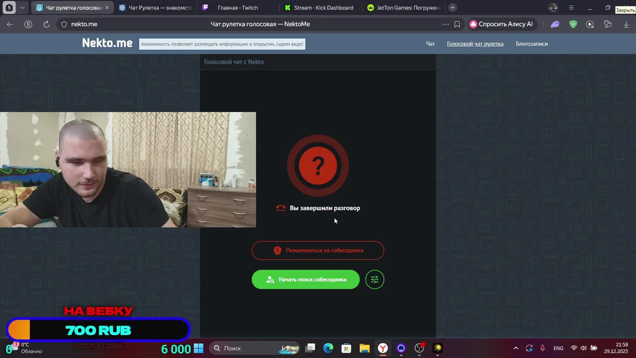This screenshot has height=358, width=636.
Task: Click the Nekto.me logo
Action: point(107,43)
